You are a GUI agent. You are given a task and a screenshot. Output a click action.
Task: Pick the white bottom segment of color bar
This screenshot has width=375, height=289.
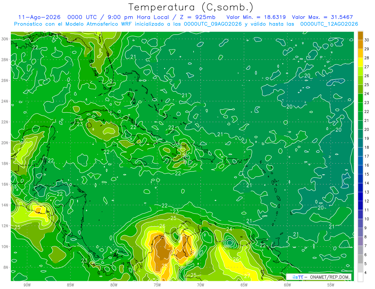[360, 277]
